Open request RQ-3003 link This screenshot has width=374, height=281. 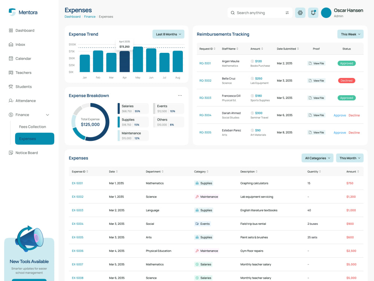point(205,98)
